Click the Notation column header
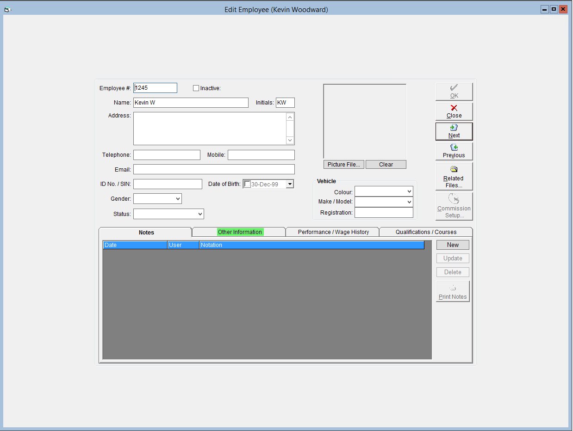The width and height of the screenshot is (573, 431). (x=312, y=245)
